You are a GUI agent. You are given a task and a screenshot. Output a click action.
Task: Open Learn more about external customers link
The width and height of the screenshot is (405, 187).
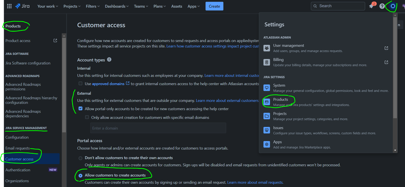pyautogui.click(x=227, y=101)
